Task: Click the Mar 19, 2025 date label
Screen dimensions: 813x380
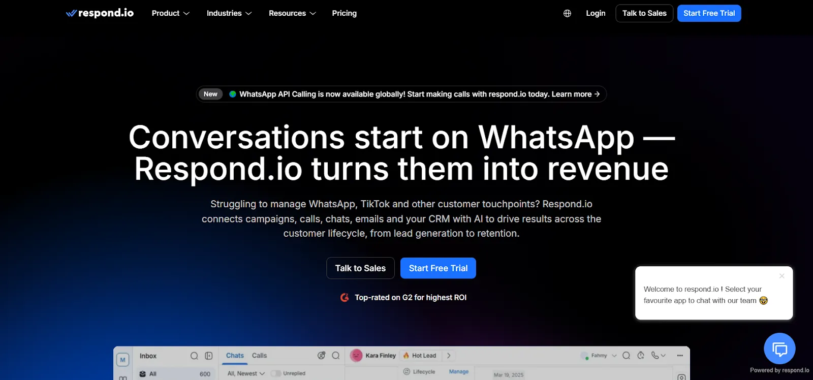Action: pos(508,375)
